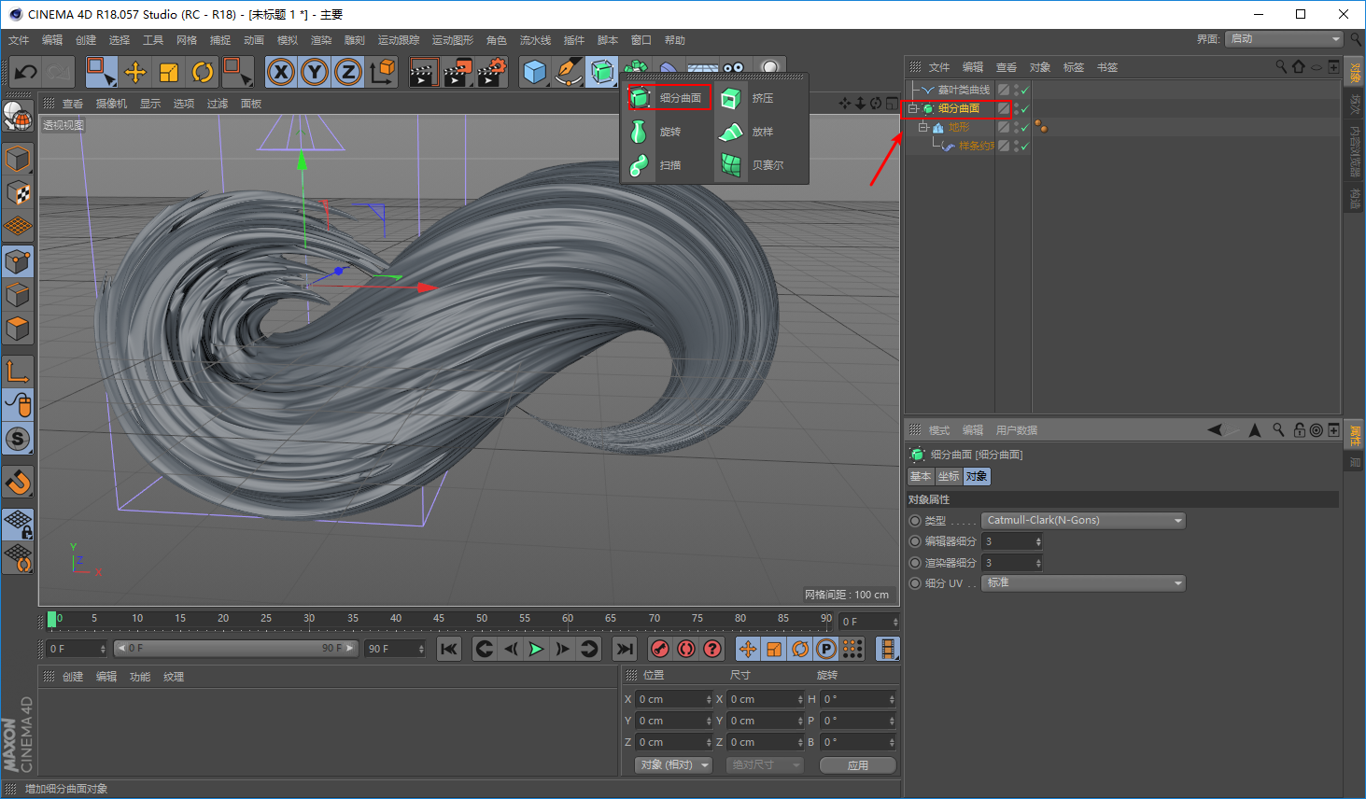
Task: Open the 界面 启动 layout dropdown
Action: pos(1284,39)
